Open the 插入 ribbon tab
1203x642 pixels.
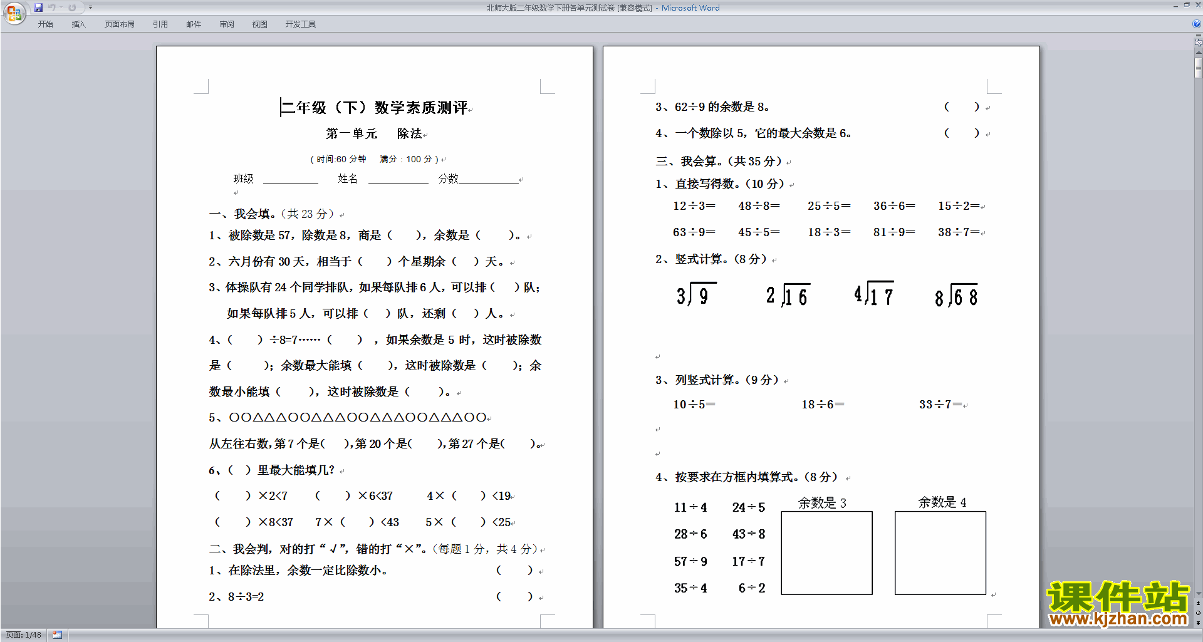click(x=78, y=24)
